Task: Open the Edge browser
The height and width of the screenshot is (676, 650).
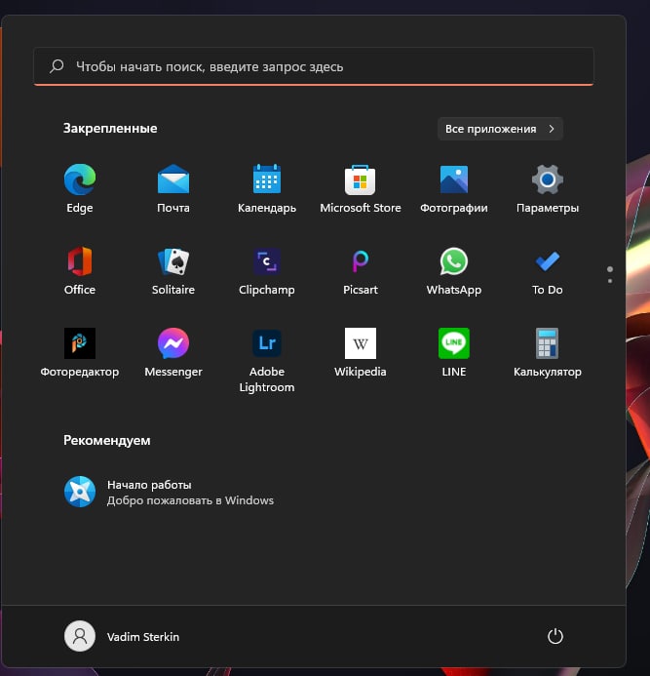Action: [80, 188]
